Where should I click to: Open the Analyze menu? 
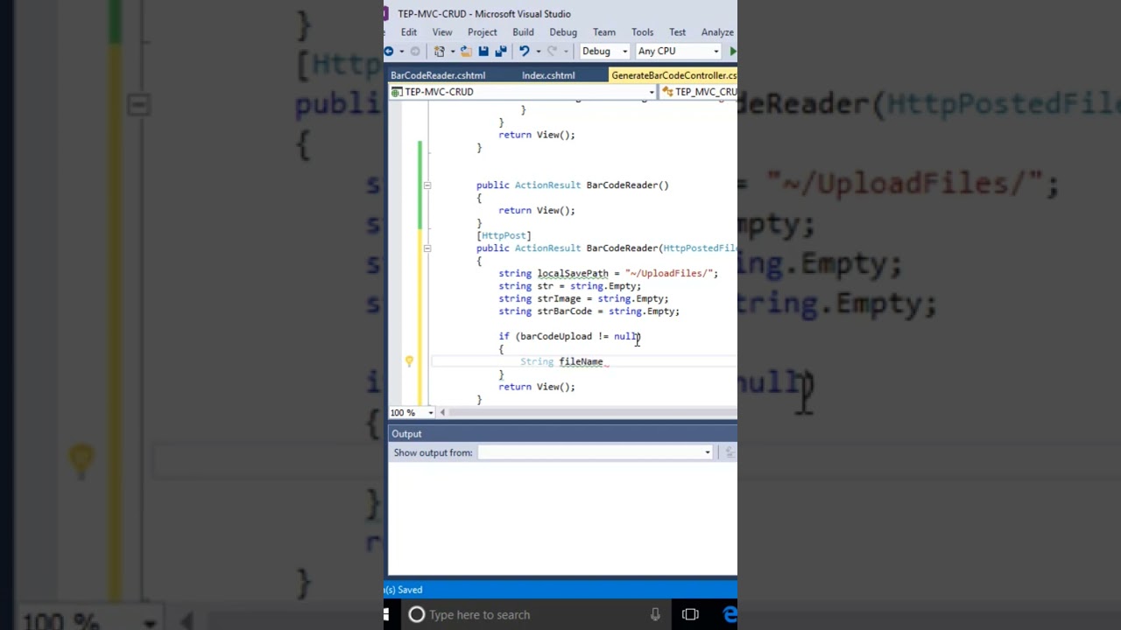[x=717, y=32]
